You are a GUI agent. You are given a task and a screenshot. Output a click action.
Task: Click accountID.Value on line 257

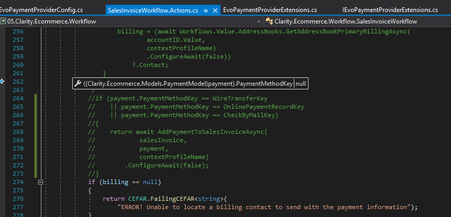175,40
